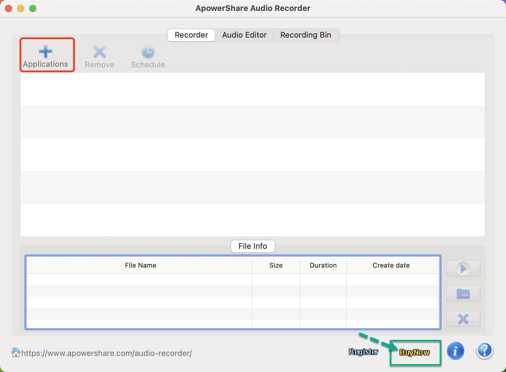The width and height of the screenshot is (506, 372).
Task: Open the apowershare.com audio-recorder link
Action: click(x=106, y=353)
